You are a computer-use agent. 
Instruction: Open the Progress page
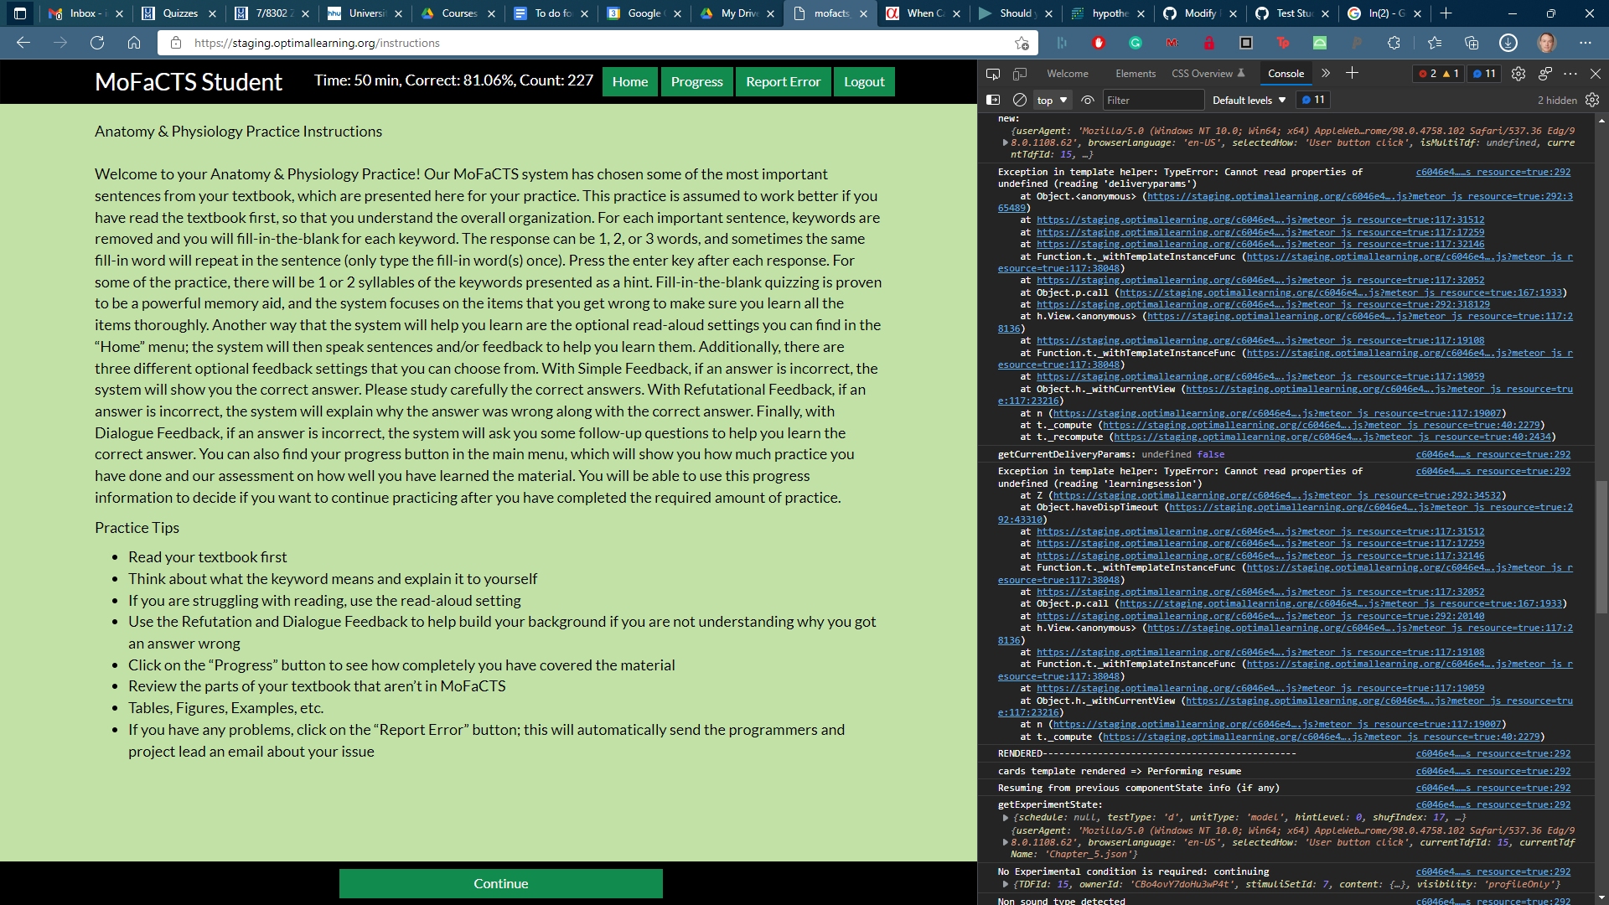tap(696, 81)
